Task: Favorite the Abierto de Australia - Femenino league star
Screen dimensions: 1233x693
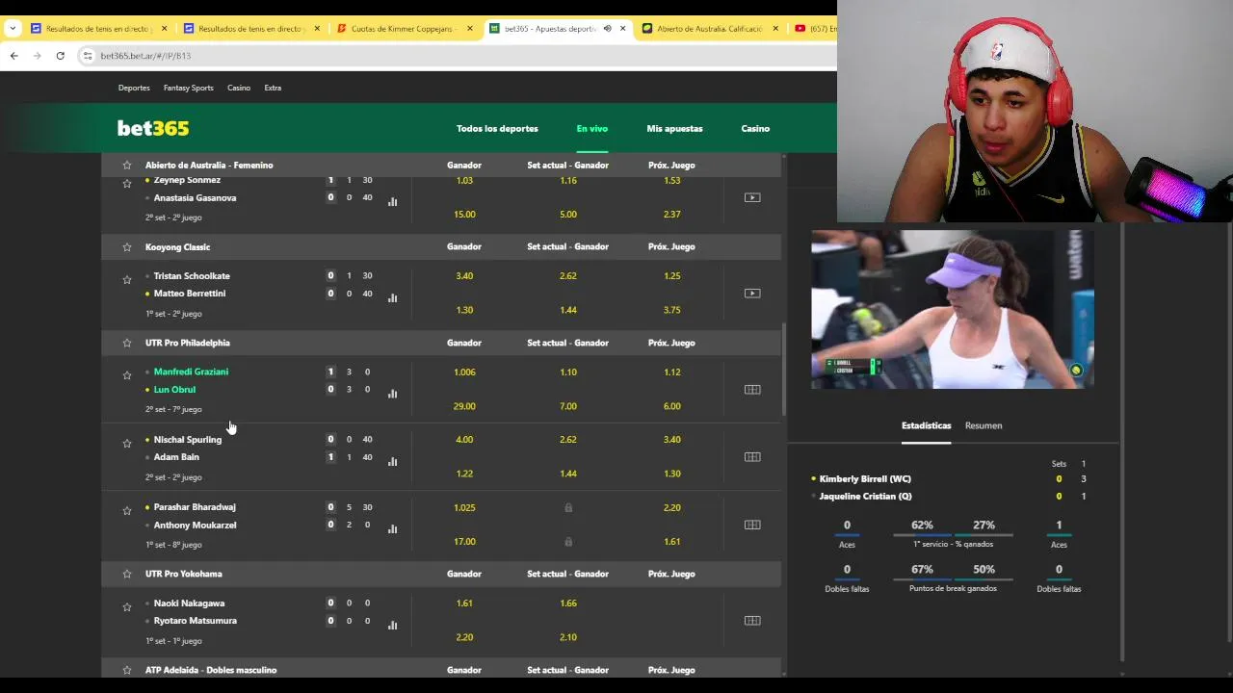Action: click(126, 166)
